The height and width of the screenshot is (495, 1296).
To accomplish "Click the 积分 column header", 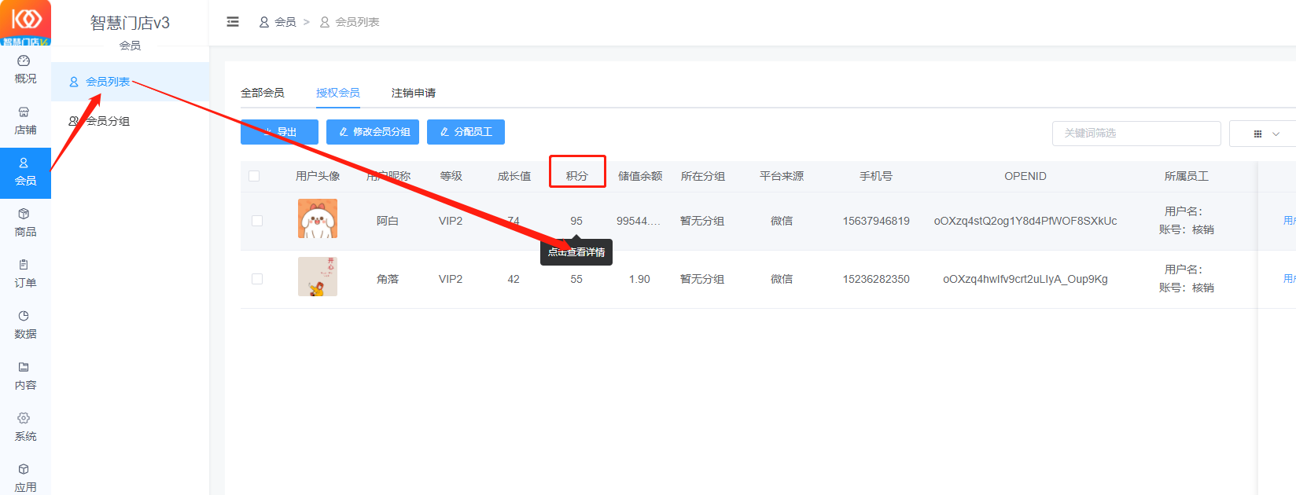I will point(577,176).
